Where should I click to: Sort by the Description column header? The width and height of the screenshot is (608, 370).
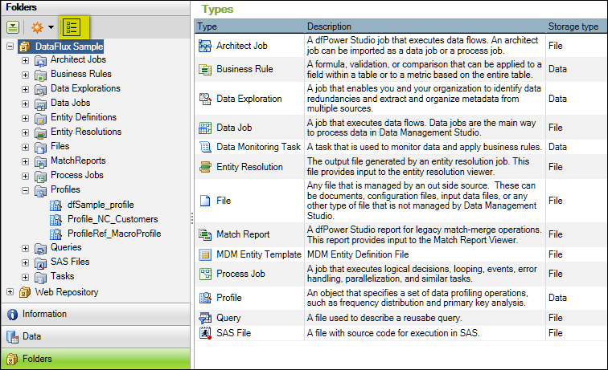pos(330,26)
